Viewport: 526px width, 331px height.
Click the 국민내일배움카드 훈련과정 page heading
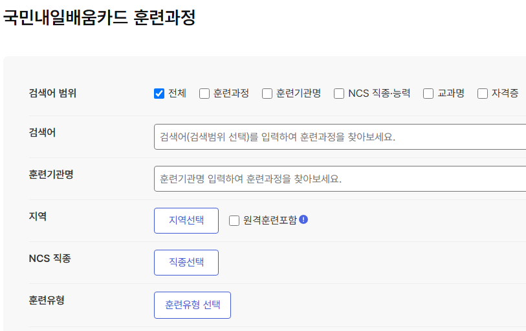point(99,17)
